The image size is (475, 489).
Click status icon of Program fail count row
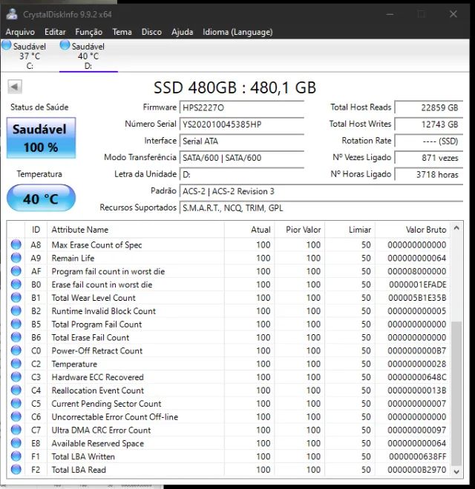click(16, 271)
